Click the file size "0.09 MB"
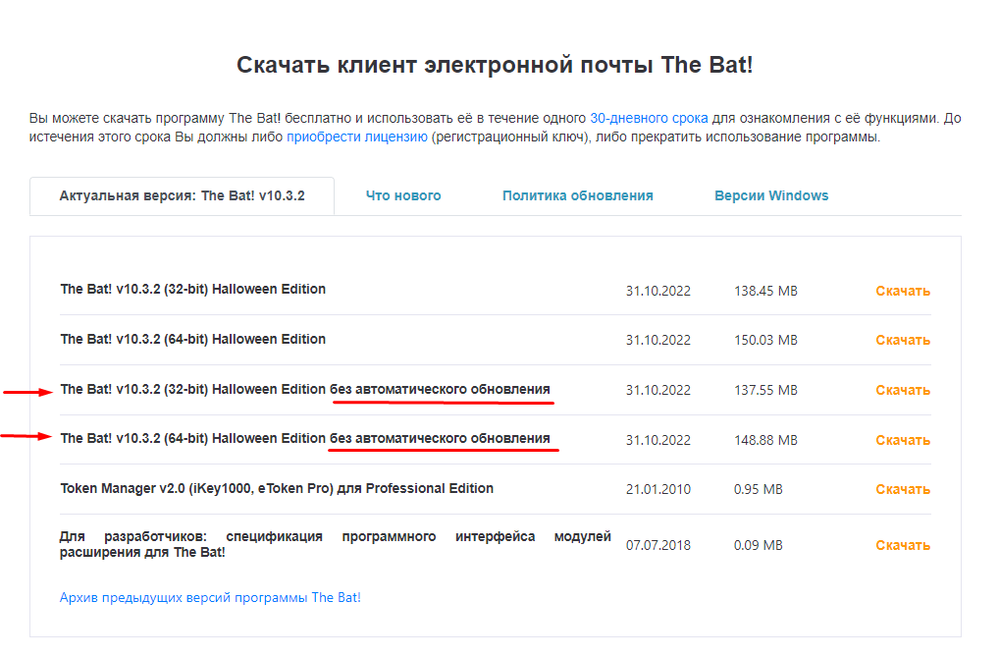The width and height of the screenshot is (999, 657). click(759, 545)
